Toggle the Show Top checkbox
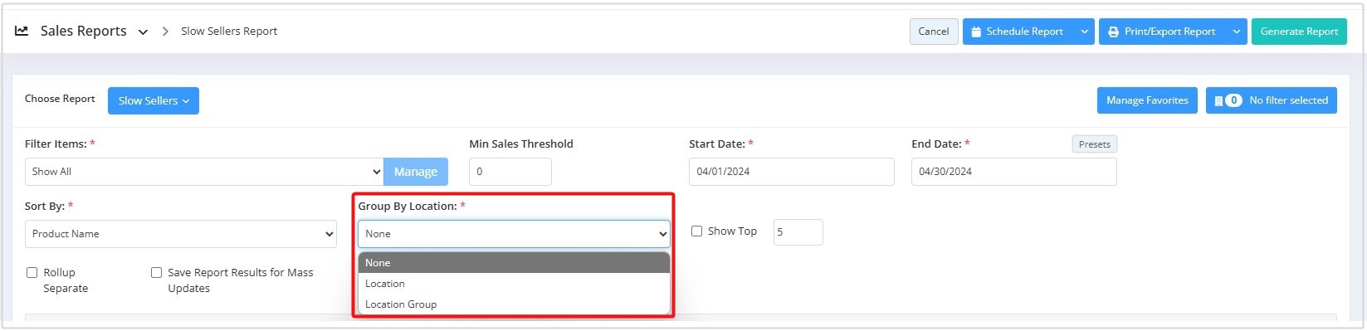 tap(697, 231)
